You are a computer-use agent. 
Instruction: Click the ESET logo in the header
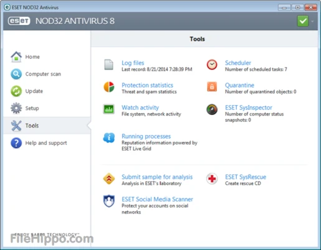pos(19,21)
